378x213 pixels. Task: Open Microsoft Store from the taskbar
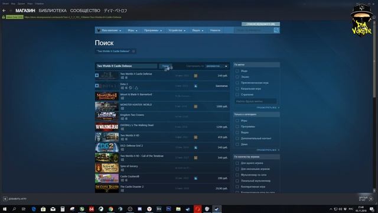click(43, 209)
